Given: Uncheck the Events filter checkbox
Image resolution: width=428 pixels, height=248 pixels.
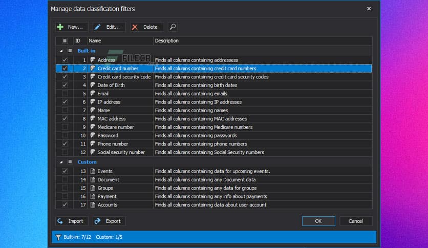Looking at the screenshot, I should pos(65,171).
